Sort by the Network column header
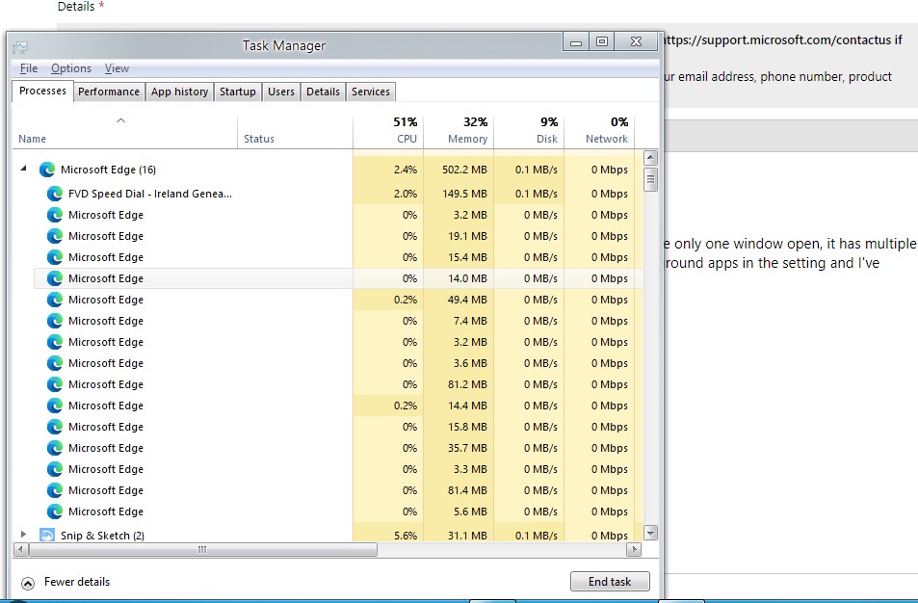This screenshot has width=918, height=603. pyautogui.click(x=599, y=132)
